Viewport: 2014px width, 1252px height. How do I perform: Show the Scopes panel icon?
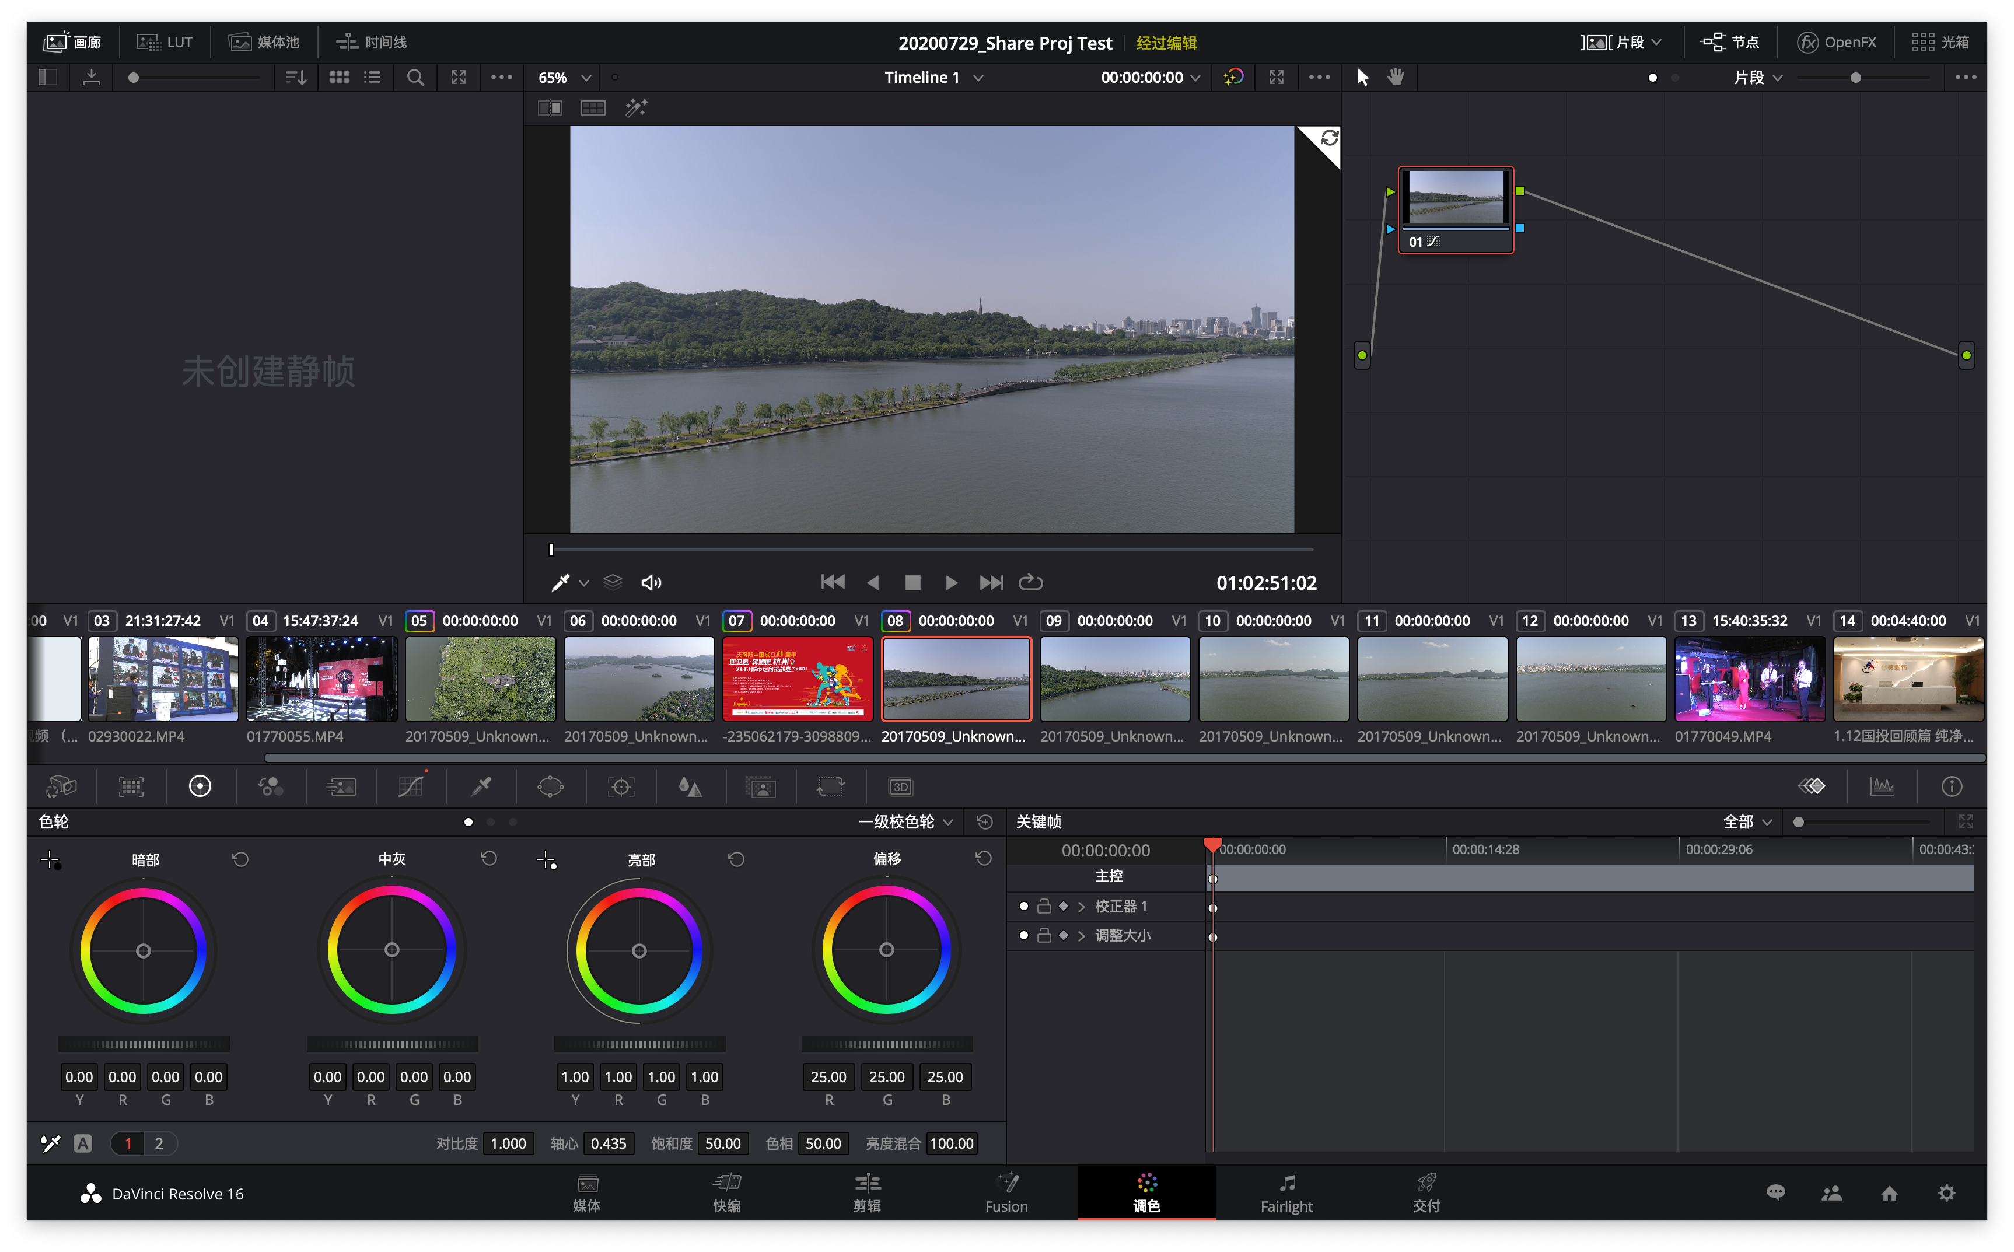click(1882, 786)
